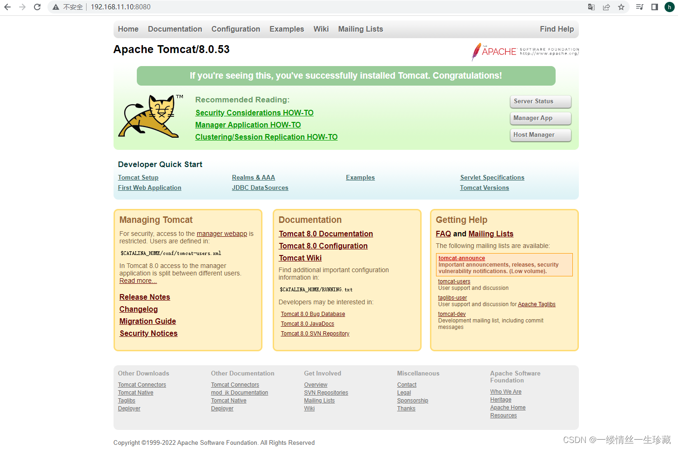Open the Changelog link
This screenshot has width=678, height=449.
(x=138, y=309)
